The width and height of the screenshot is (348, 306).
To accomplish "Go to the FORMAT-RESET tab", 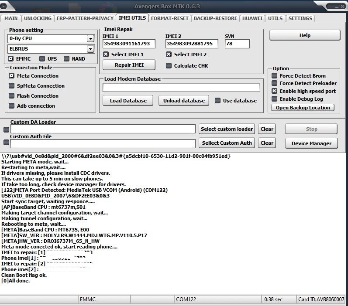I will (x=169, y=18).
